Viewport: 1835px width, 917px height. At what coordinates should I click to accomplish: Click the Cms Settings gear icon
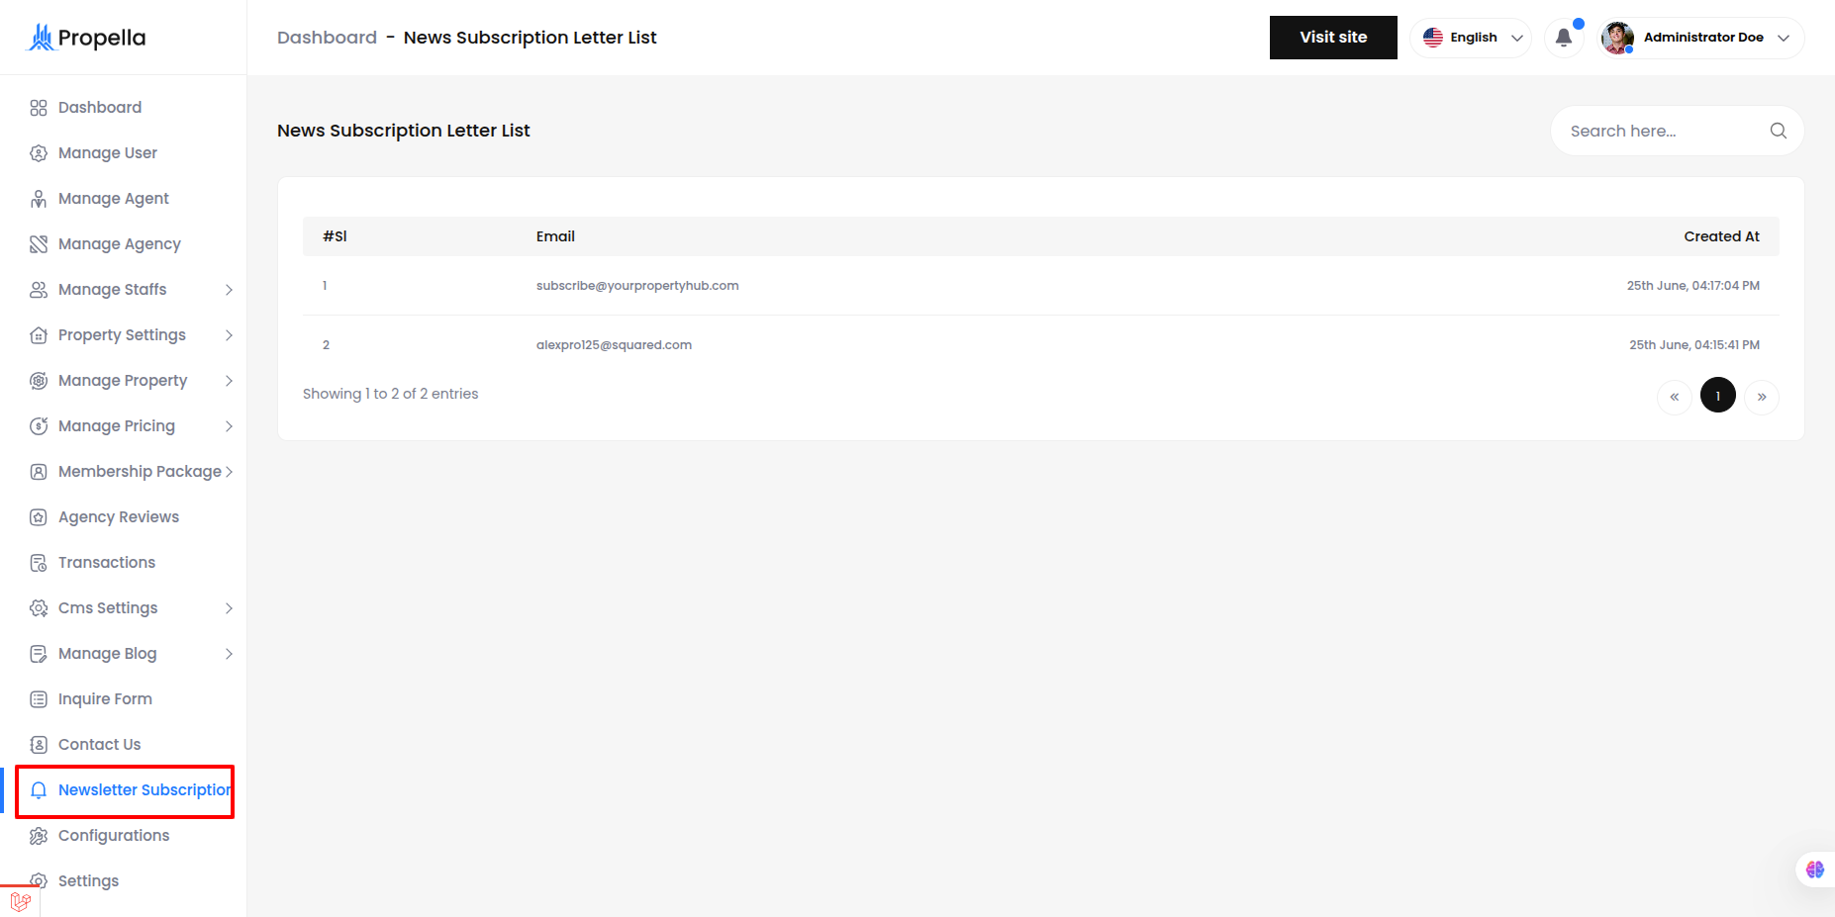pyautogui.click(x=39, y=608)
